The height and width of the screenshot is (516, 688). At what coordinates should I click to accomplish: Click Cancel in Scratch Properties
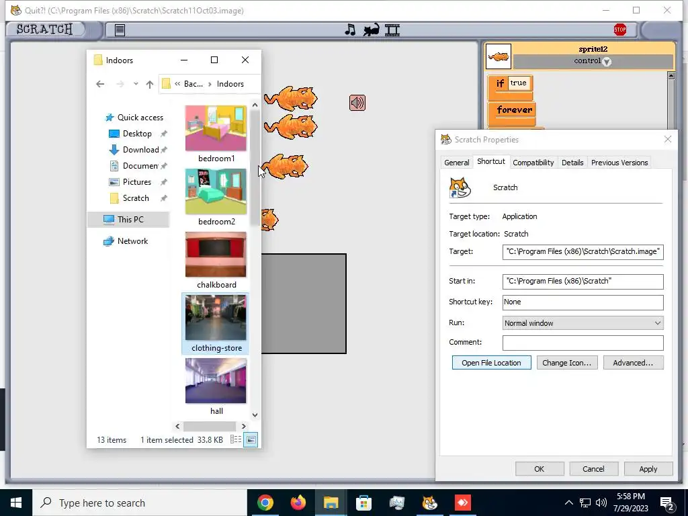[x=593, y=468]
